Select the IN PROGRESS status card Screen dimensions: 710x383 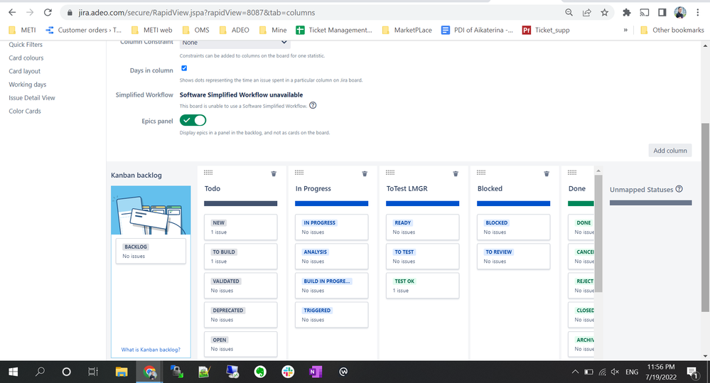(332, 227)
